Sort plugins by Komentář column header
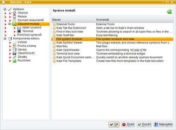Screen dimensions: 176x130 click(134, 20)
